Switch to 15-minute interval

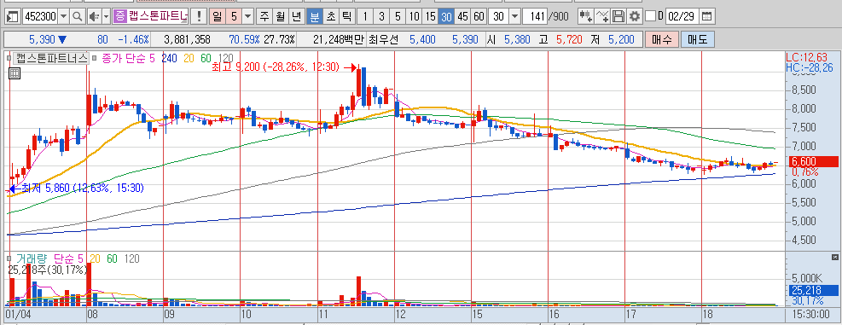(x=430, y=17)
